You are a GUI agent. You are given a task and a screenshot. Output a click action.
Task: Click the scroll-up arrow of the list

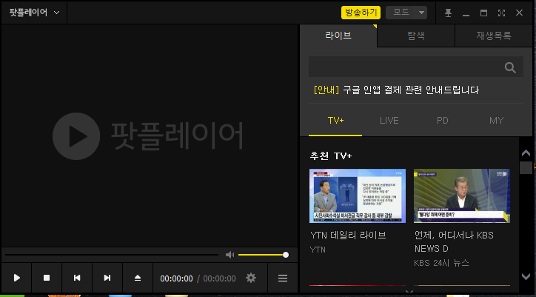click(x=526, y=153)
